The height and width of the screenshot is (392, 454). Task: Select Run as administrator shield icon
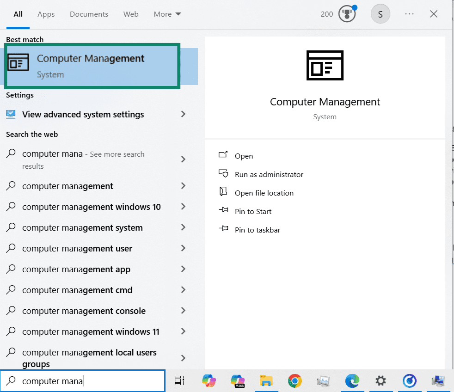(x=224, y=174)
